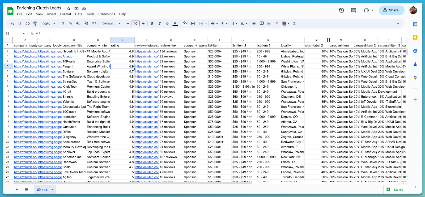Viewport: 425px width, 197px height.
Task: Open the fill color picker
Action: (185, 23)
